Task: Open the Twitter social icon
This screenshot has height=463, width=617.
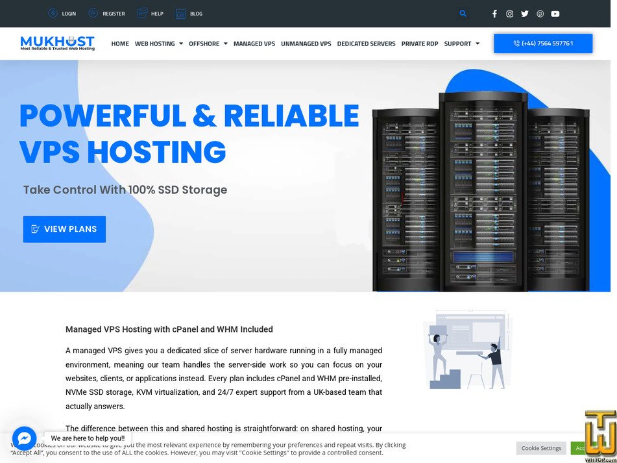Action: pos(524,14)
